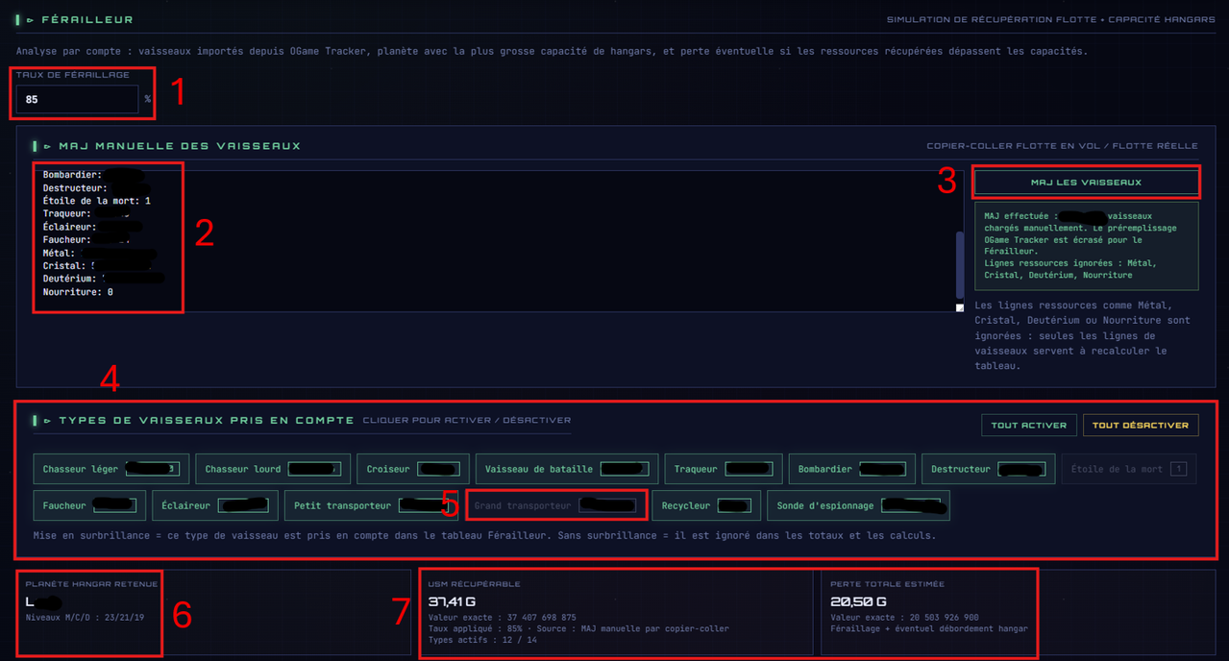Screen dimensions: 1229x661
Task: Click the percent sign beside the taux field
Action: pyautogui.click(x=148, y=99)
